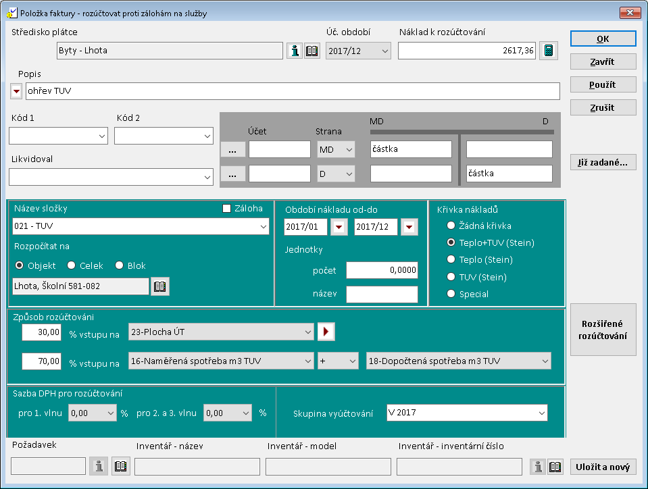
Task: Click red play arrow beside 23-Plocha ÚT
Action: click(327, 332)
